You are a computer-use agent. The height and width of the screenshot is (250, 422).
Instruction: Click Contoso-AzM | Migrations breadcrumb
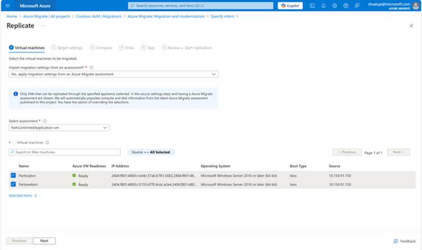click(x=98, y=16)
